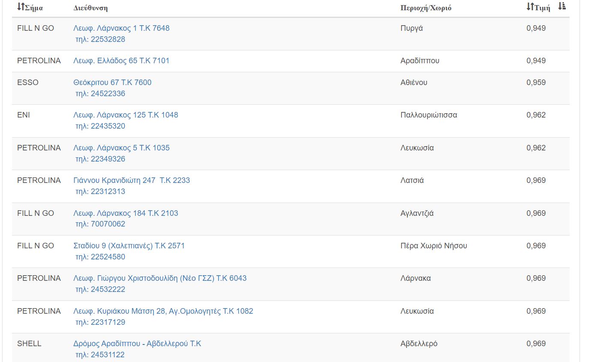The width and height of the screenshot is (597, 362).
Task: Open Λεωφ. Ελλάδος 65 Τ.Κ 7101 link
Action: (122, 61)
